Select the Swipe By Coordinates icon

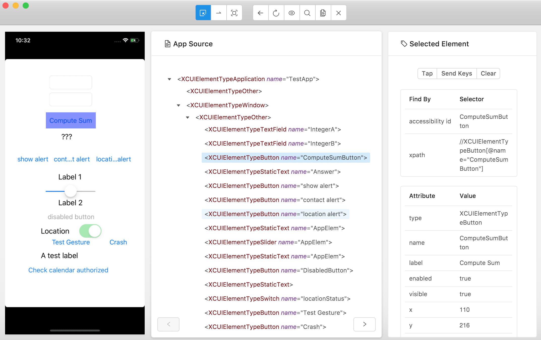(219, 13)
